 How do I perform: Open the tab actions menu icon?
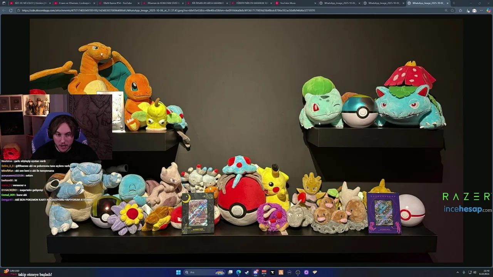(3, 3)
